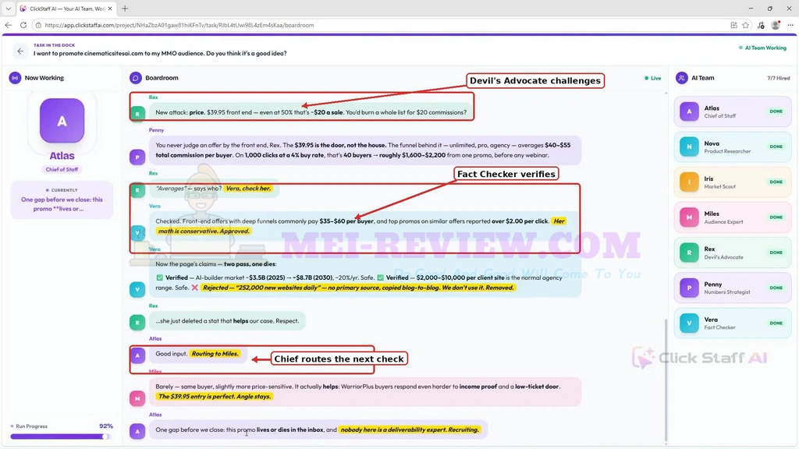Click the Run Progress bar
Image resolution: width=799 pixels, height=449 pixels.
click(60, 437)
